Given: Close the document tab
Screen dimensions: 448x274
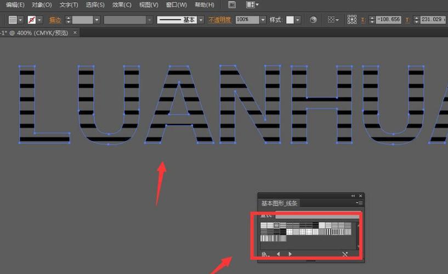Looking at the screenshot, I should tap(75, 33).
